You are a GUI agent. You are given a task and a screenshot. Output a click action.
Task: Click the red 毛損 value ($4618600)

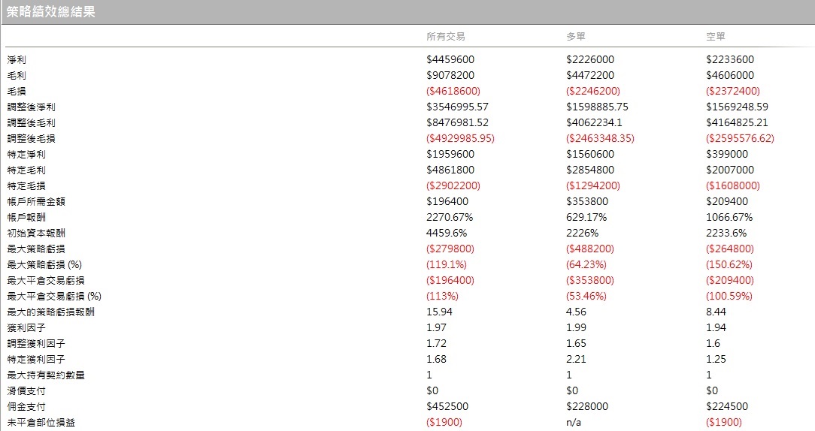[x=453, y=91]
